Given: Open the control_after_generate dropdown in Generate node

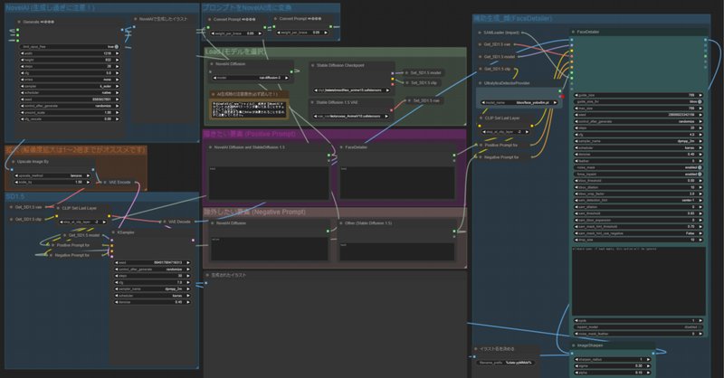Looking at the screenshot, I should coord(70,106).
